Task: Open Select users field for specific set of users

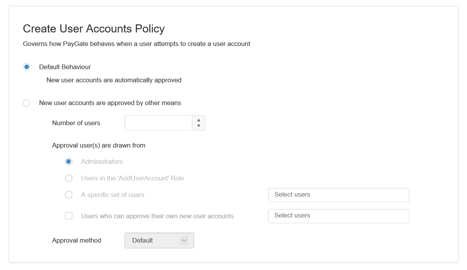Action: tap(338, 195)
